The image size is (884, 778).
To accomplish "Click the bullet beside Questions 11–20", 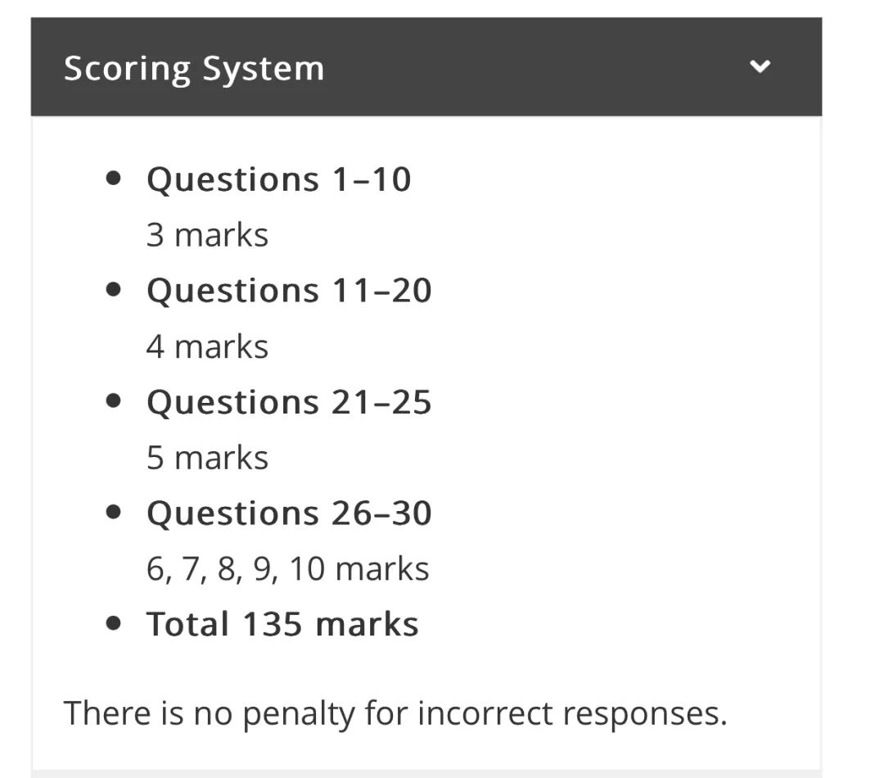I will pyautogui.click(x=113, y=289).
